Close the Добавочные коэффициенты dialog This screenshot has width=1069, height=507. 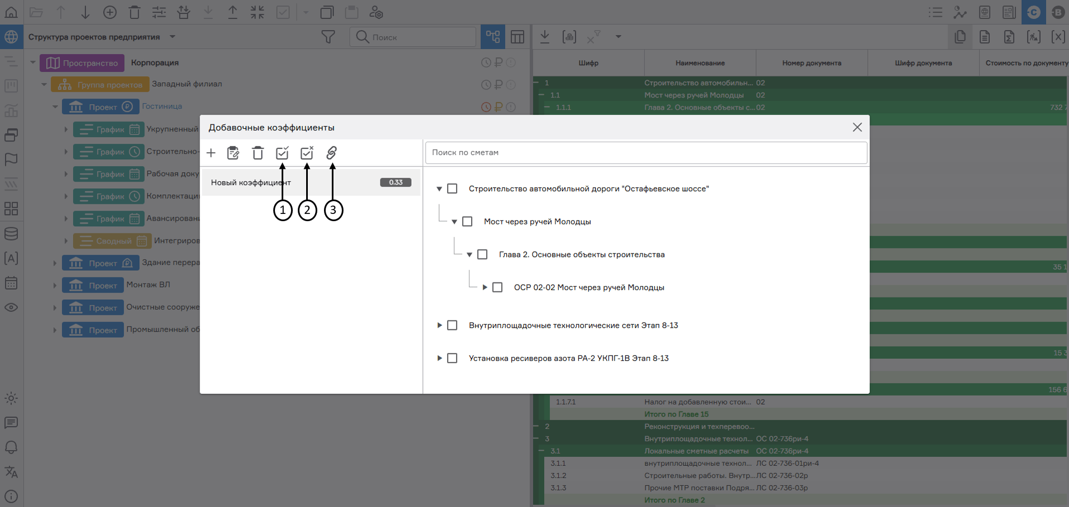[x=857, y=128]
